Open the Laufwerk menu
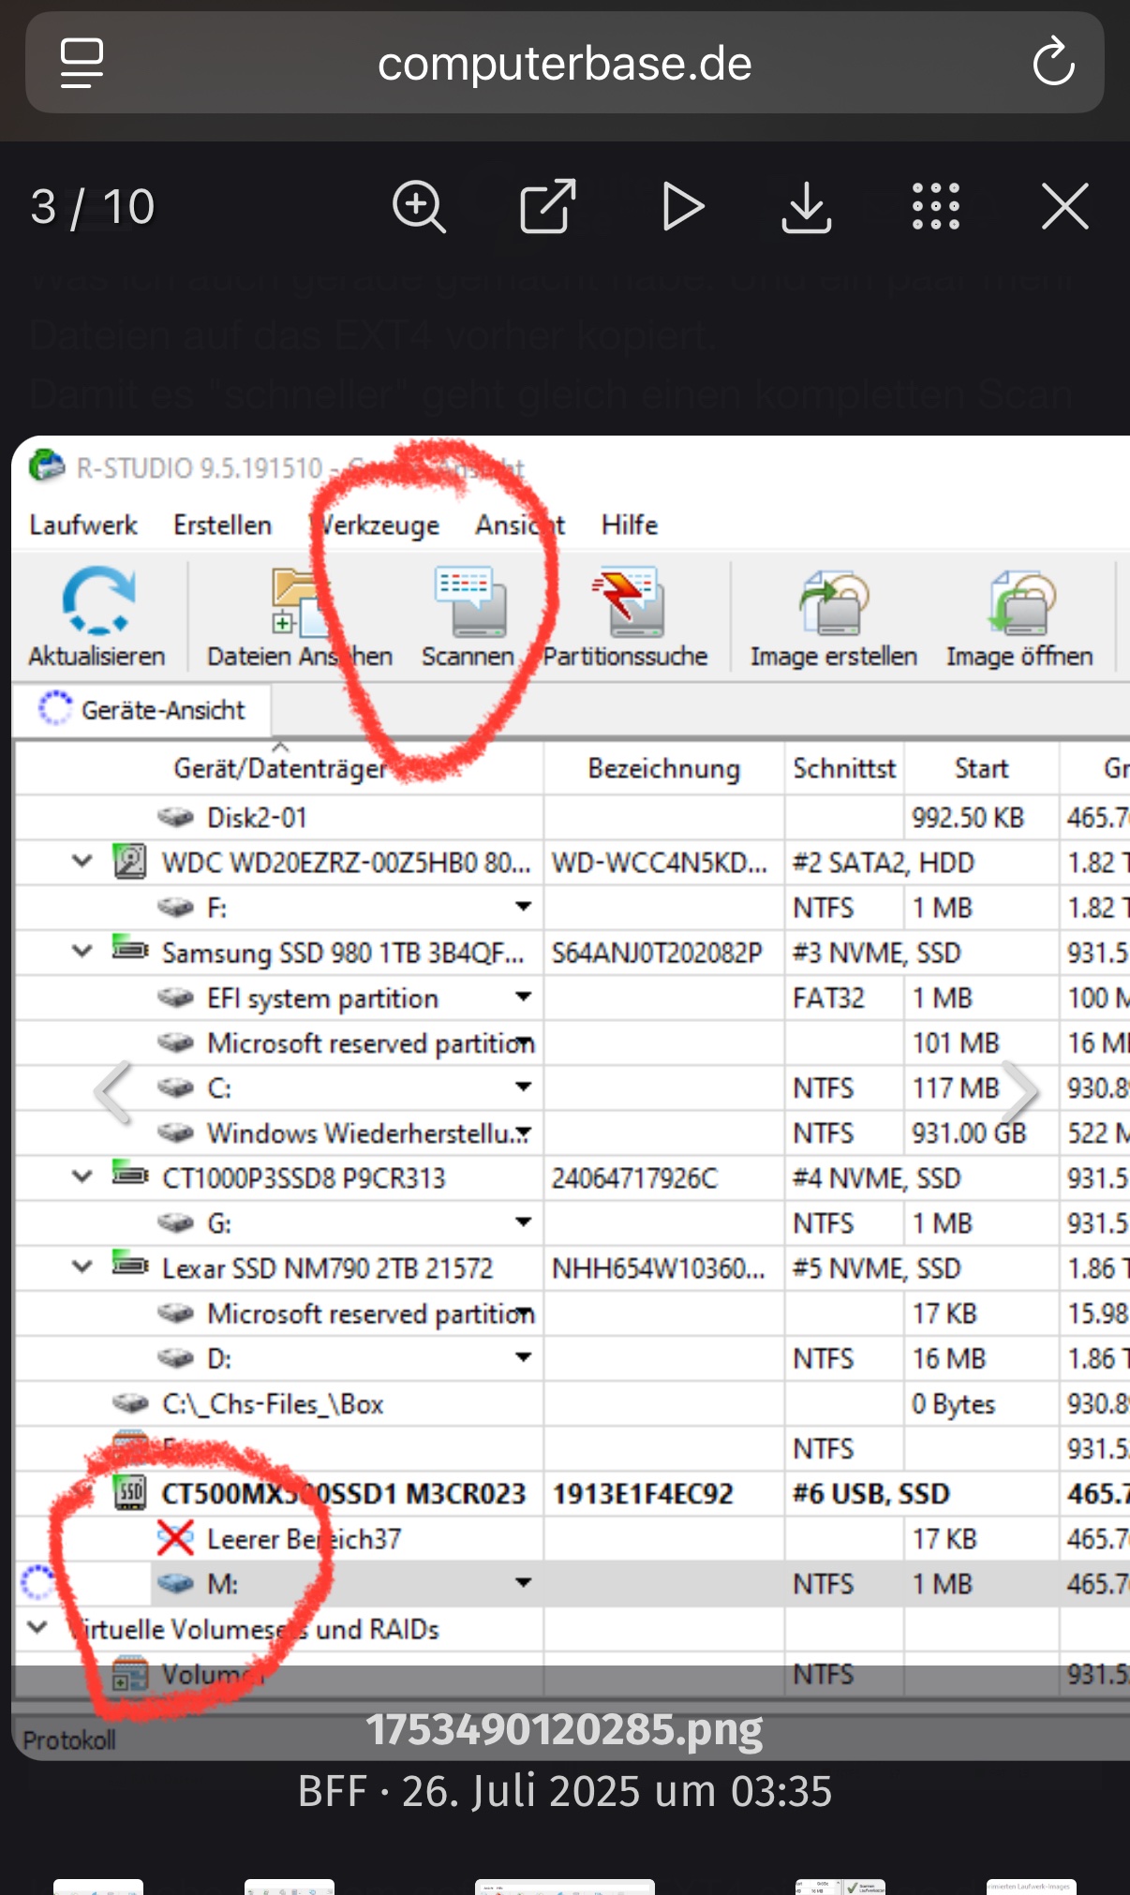 [x=83, y=525]
